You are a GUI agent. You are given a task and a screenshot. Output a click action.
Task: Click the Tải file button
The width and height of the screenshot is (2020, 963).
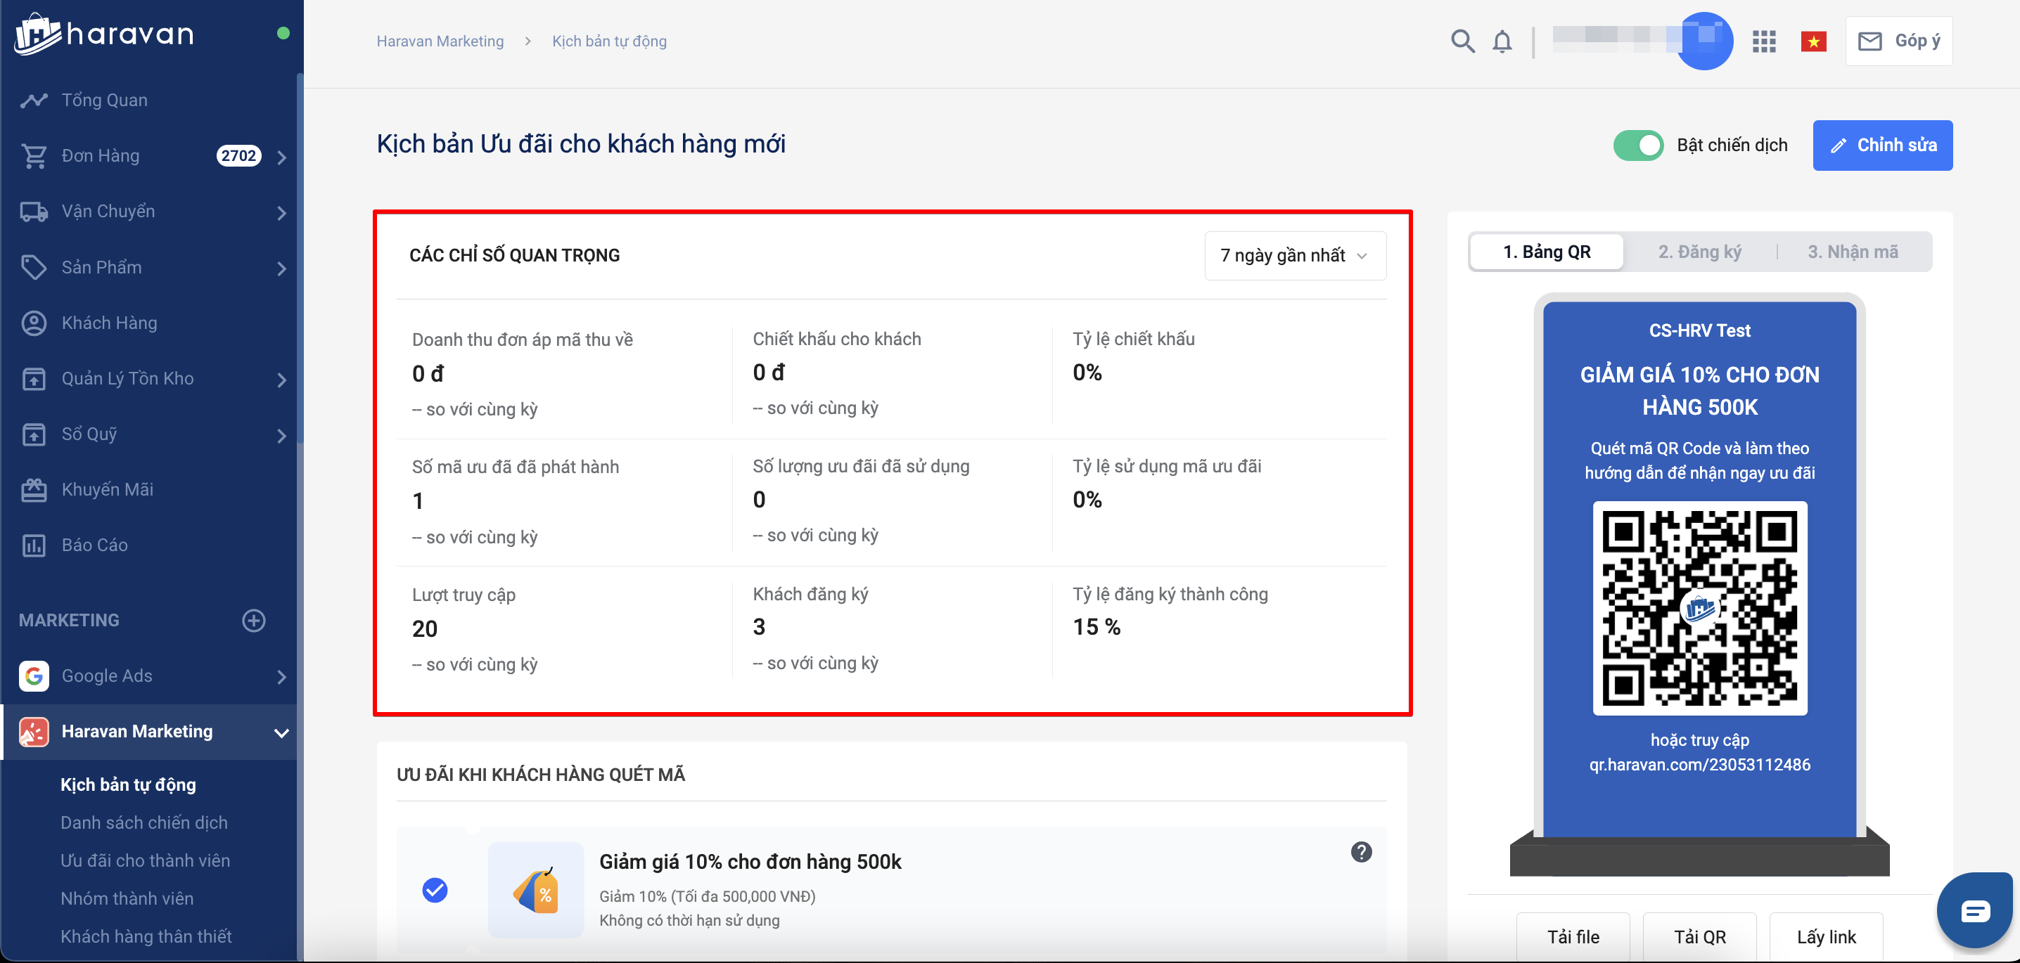1572,937
